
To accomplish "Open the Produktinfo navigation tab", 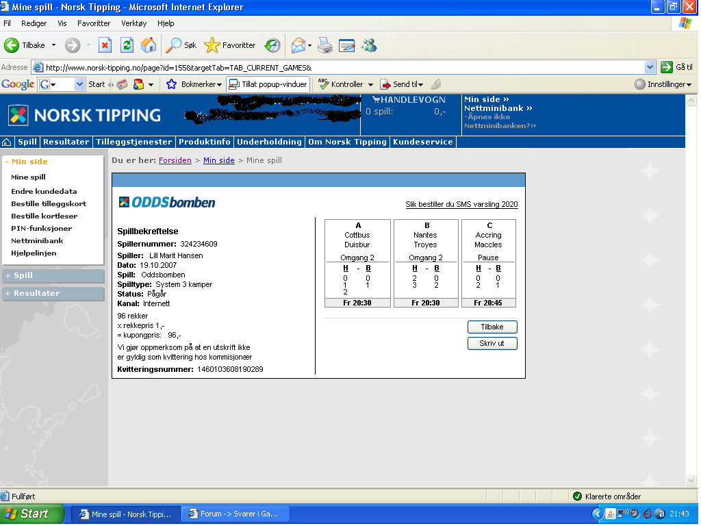I will pos(204,142).
